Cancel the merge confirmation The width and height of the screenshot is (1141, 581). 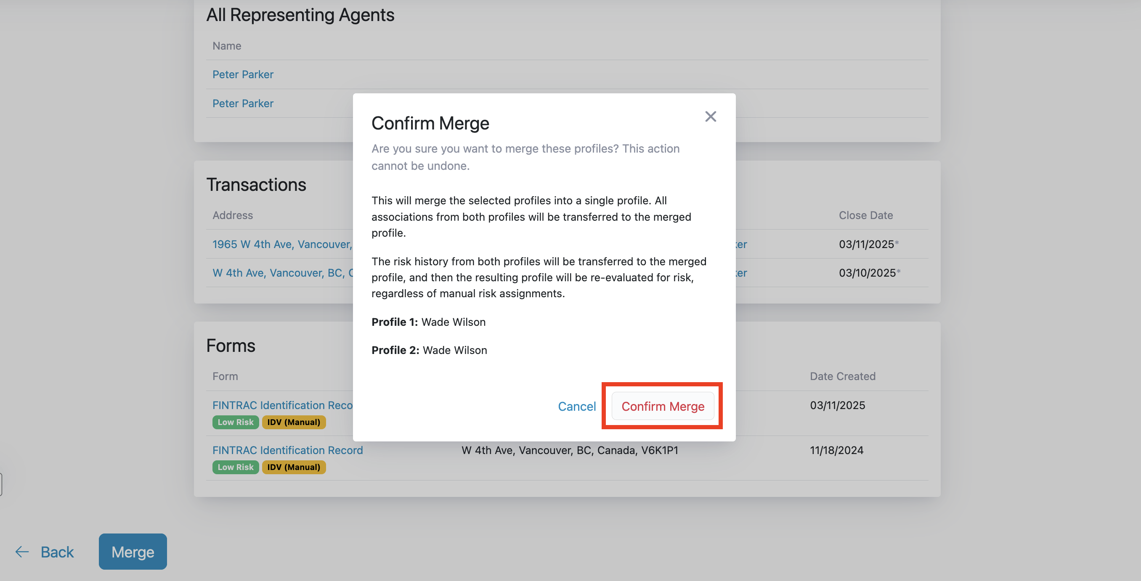tap(576, 406)
